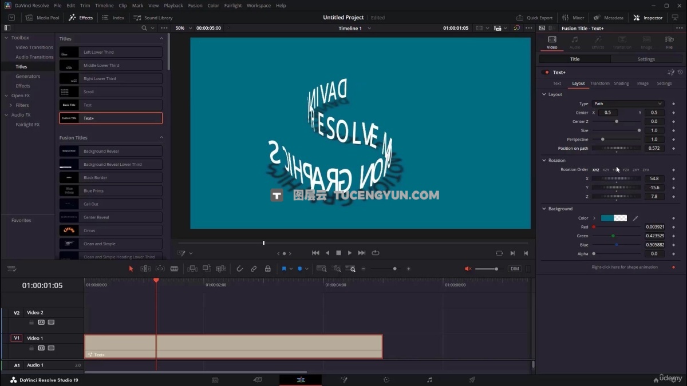Toggle the Position Lock padlock in timeline toolbar
Viewport: 687px width, 386px height.
pos(267,269)
